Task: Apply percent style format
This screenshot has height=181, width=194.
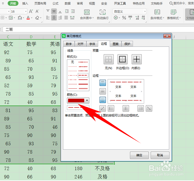Action: pos(124,18)
